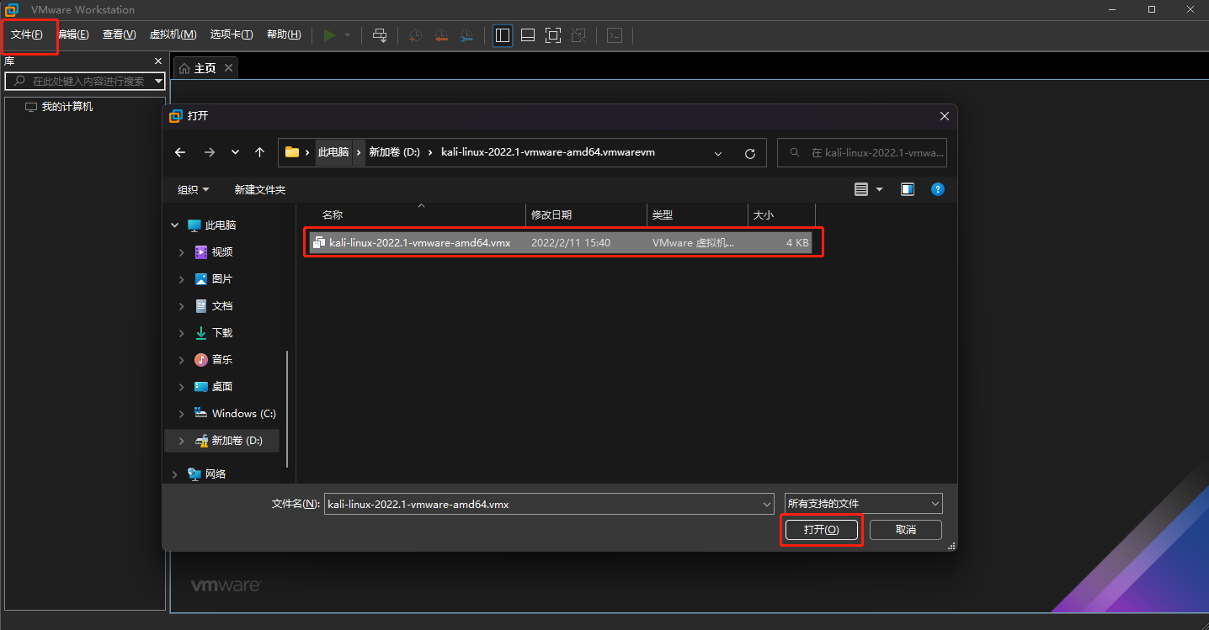Open the console view toolbar icon

point(615,35)
